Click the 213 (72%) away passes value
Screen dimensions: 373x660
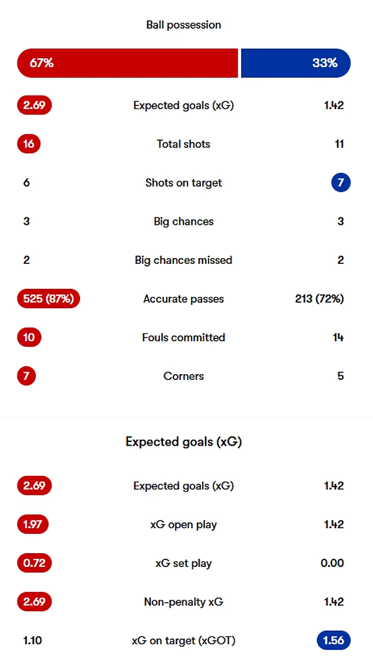click(x=319, y=299)
